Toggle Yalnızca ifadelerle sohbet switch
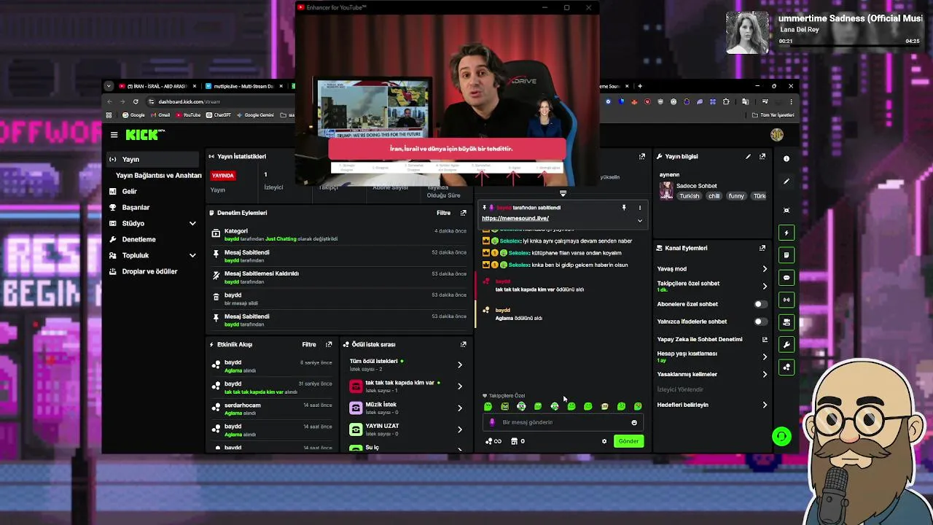The image size is (933, 525). [760, 322]
